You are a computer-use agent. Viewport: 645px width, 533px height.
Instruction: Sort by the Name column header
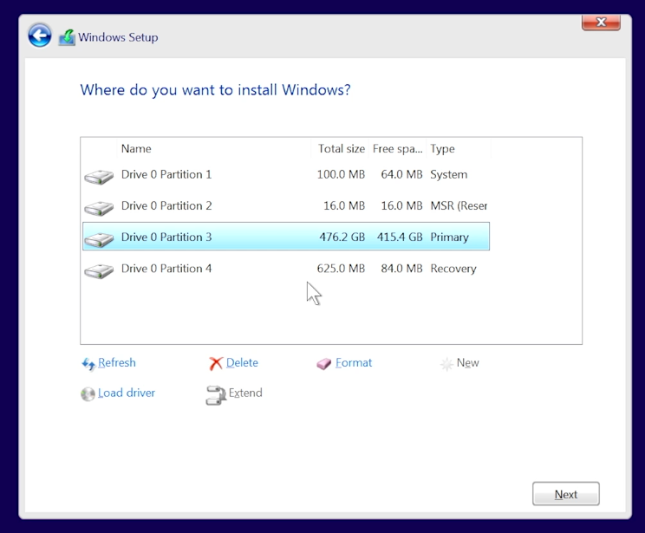click(214, 148)
